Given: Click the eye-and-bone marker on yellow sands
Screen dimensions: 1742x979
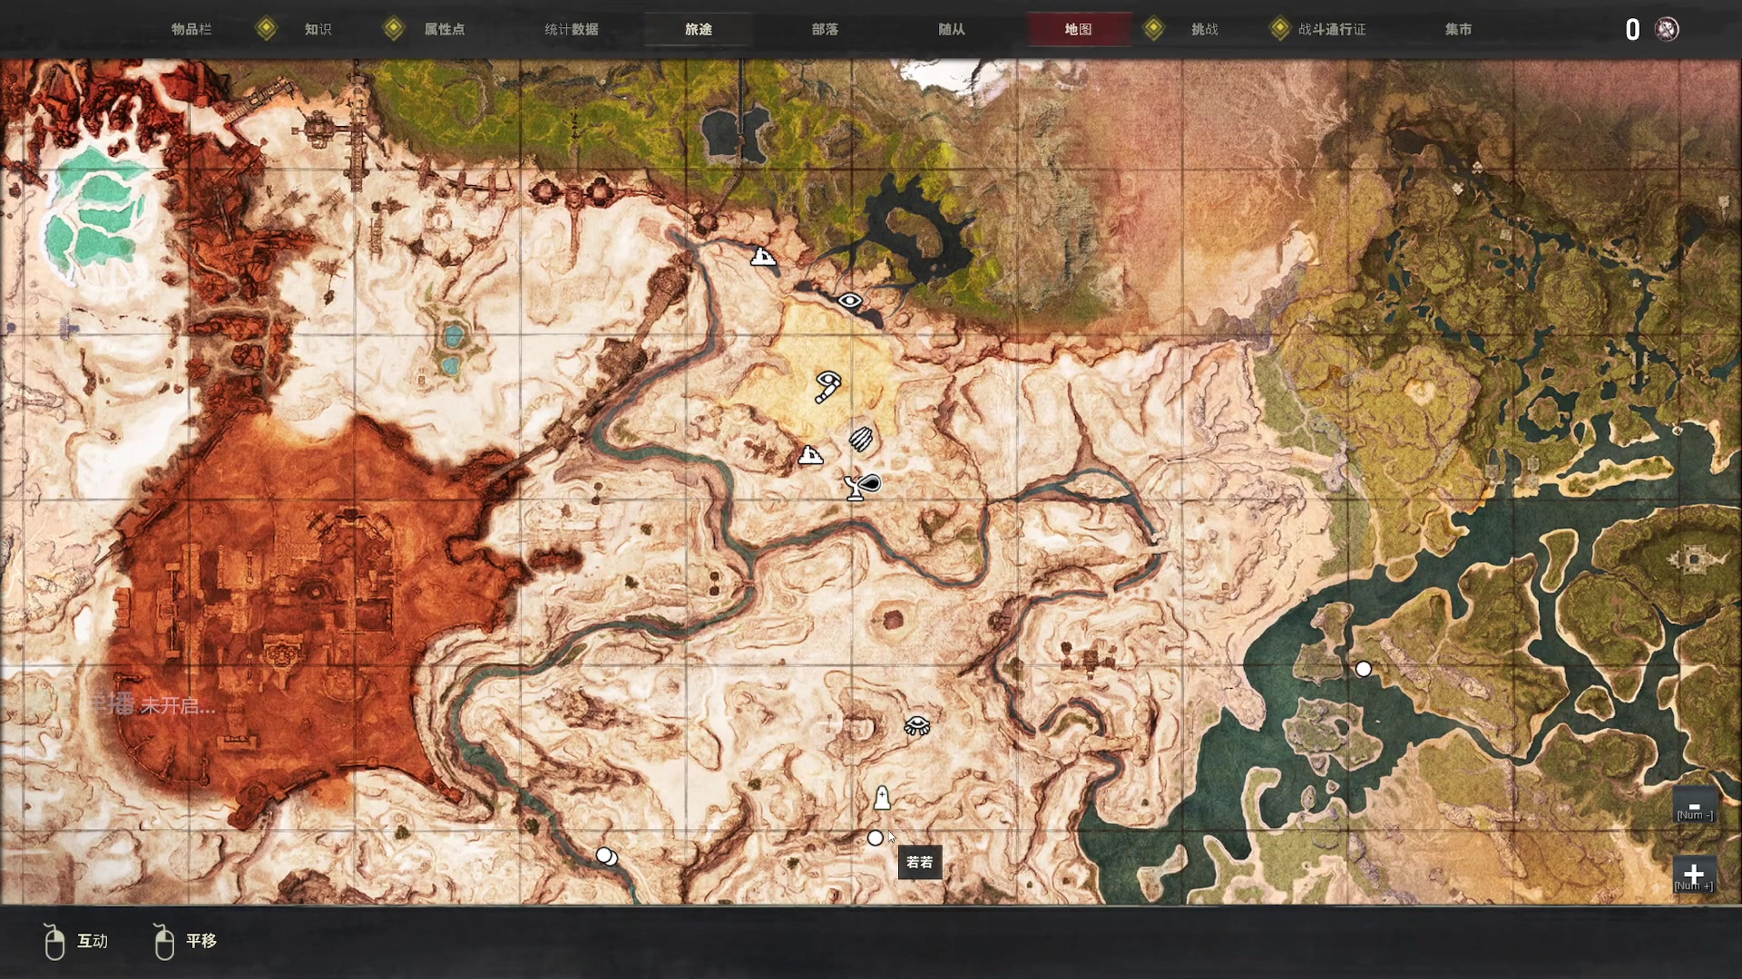Looking at the screenshot, I should point(827,386).
